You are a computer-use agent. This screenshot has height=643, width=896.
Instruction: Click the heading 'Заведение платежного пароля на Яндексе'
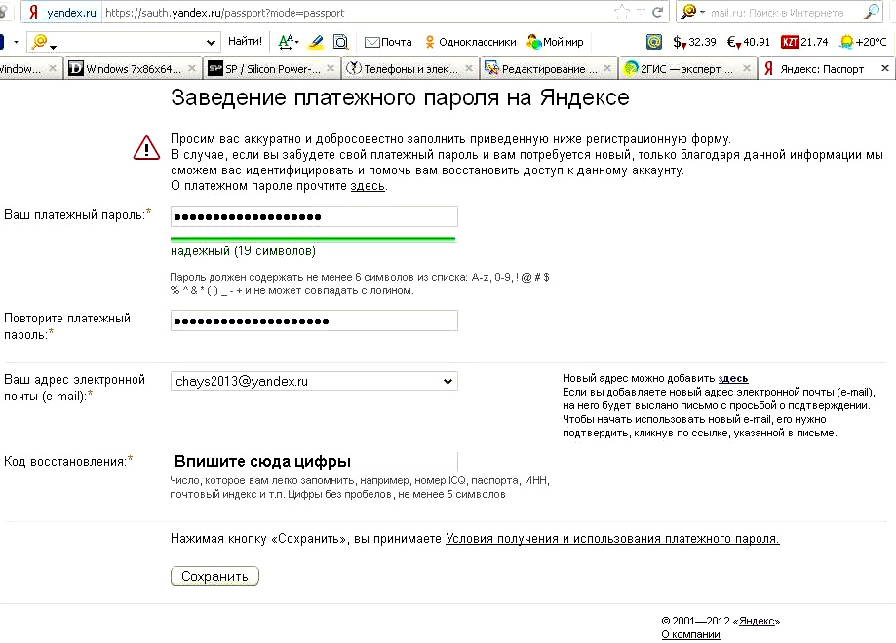pyautogui.click(x=400, y=97)
